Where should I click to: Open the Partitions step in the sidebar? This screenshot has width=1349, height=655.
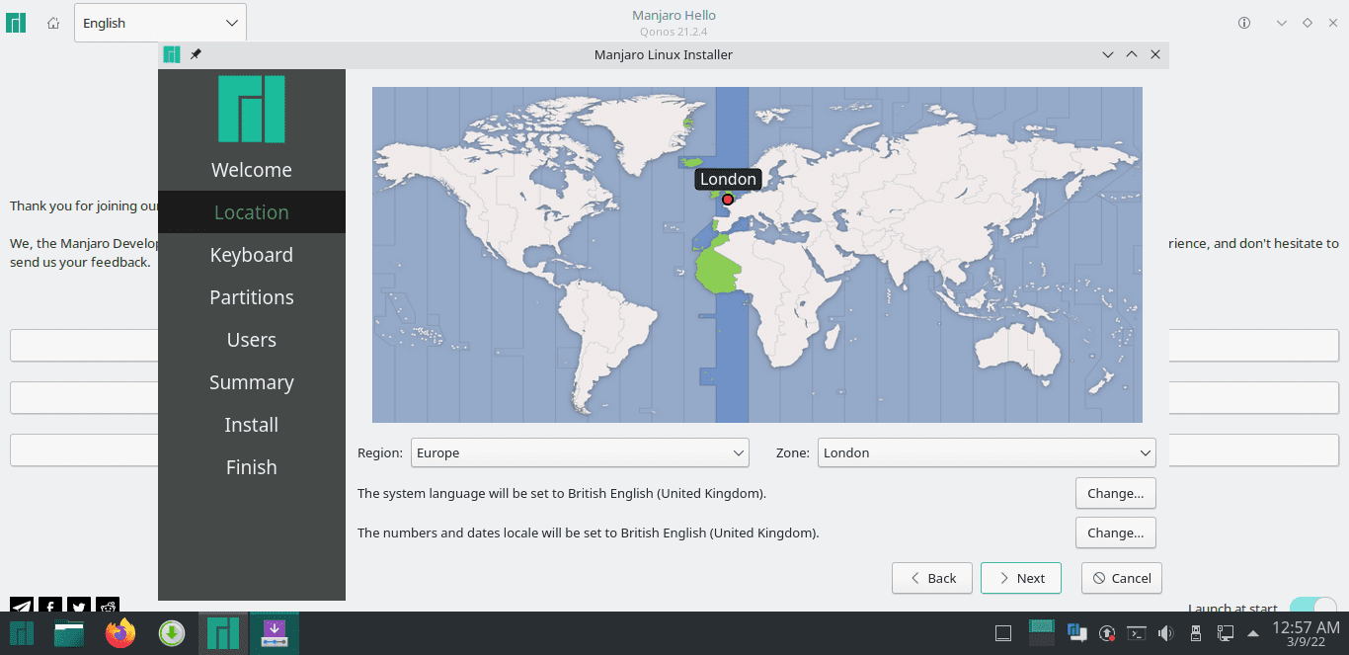(252, 297)
